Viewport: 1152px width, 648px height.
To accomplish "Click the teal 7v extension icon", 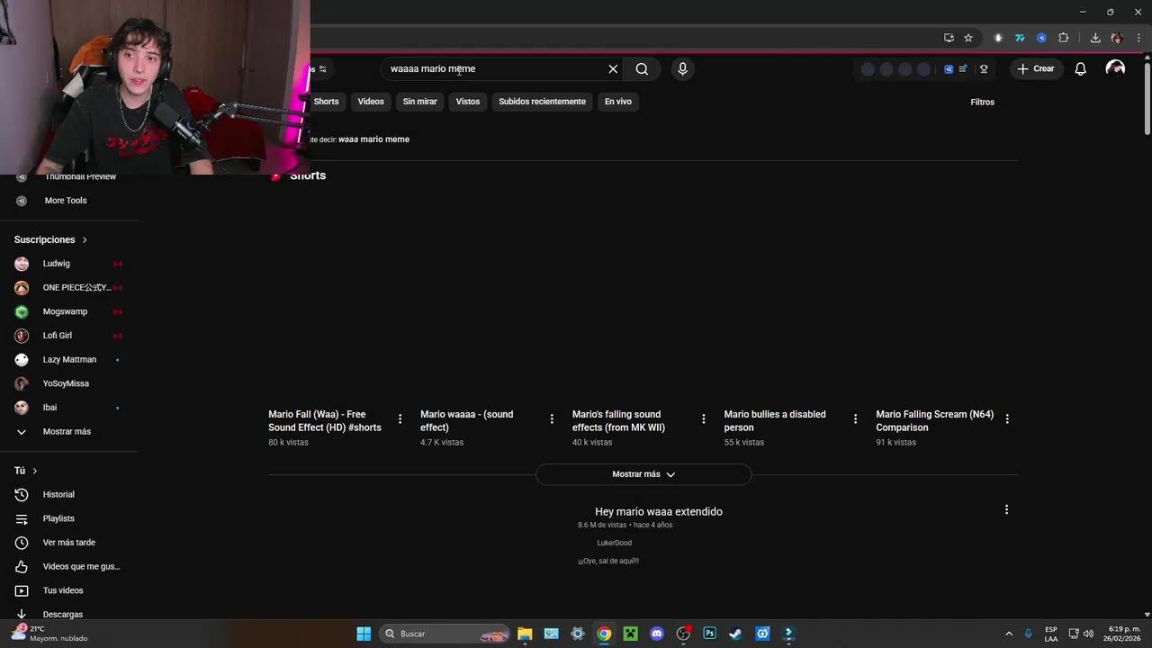I will [1020, 38].
